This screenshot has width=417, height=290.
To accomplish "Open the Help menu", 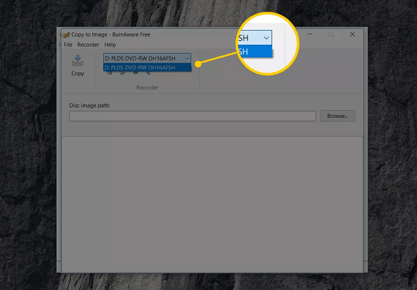I will pos(110,45).
